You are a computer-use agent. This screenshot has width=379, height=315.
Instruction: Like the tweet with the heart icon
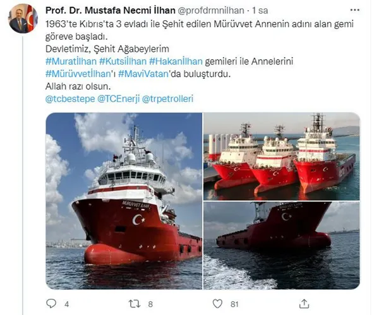[217, 304]
